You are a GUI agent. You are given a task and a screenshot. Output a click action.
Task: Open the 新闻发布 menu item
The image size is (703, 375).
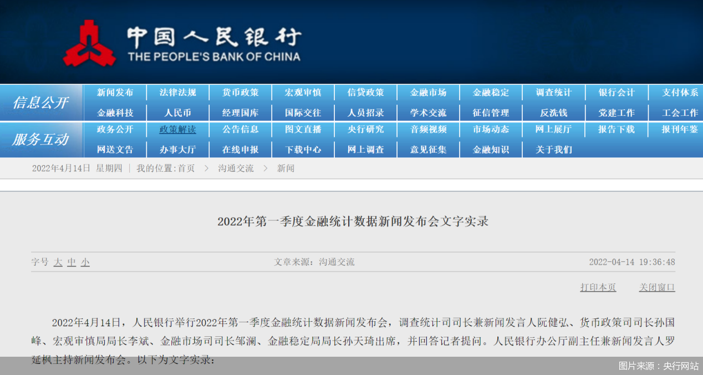tap(115, 93)
